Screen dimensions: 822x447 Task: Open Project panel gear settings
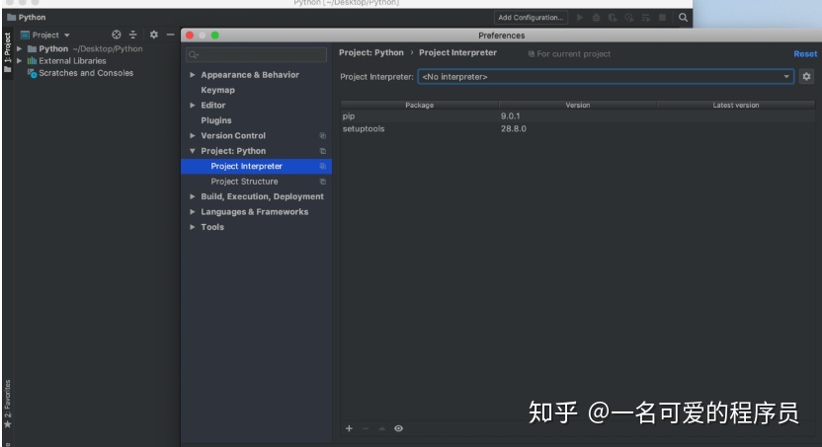tap(153, 35)
